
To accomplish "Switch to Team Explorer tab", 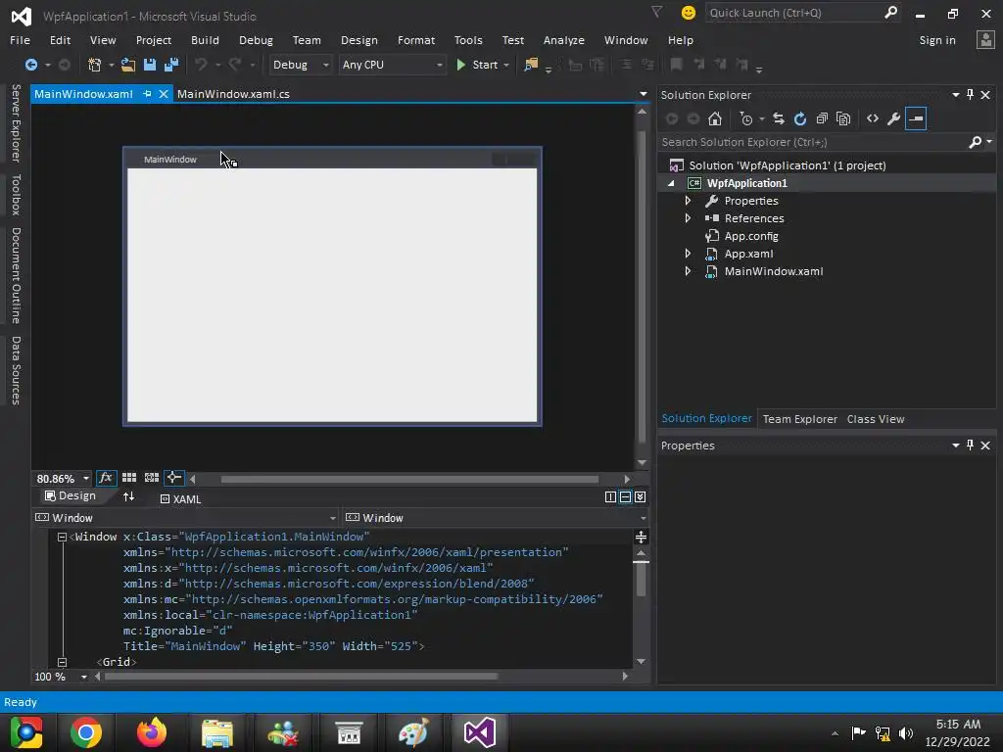I will (x=799, y=419).
